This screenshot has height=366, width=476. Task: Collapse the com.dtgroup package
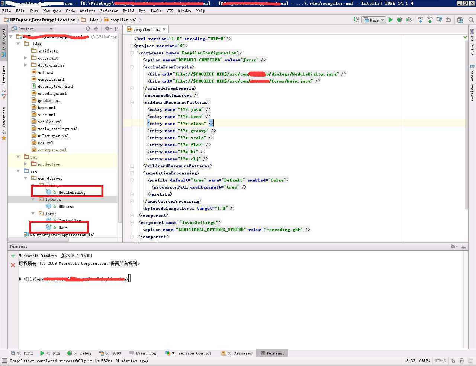[25, 178]
